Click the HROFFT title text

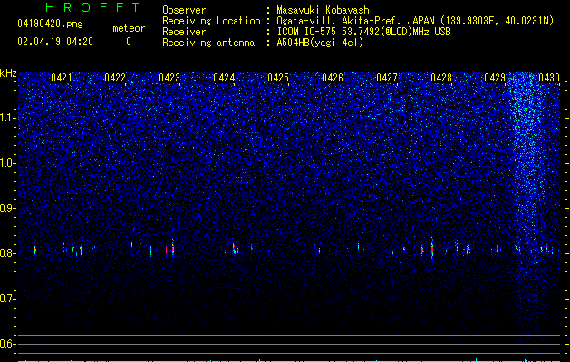(93, 7)
